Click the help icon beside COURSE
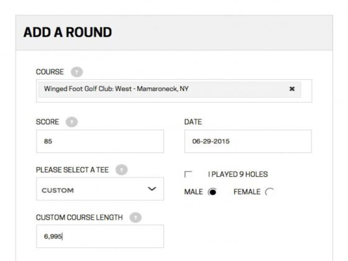The image size is (348, 261). click(77, 72)
